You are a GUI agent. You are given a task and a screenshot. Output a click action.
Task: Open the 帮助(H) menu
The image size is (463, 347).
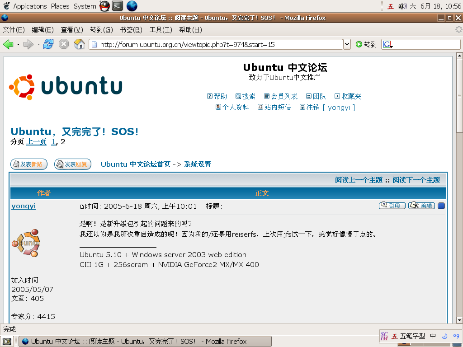(190, 30)
